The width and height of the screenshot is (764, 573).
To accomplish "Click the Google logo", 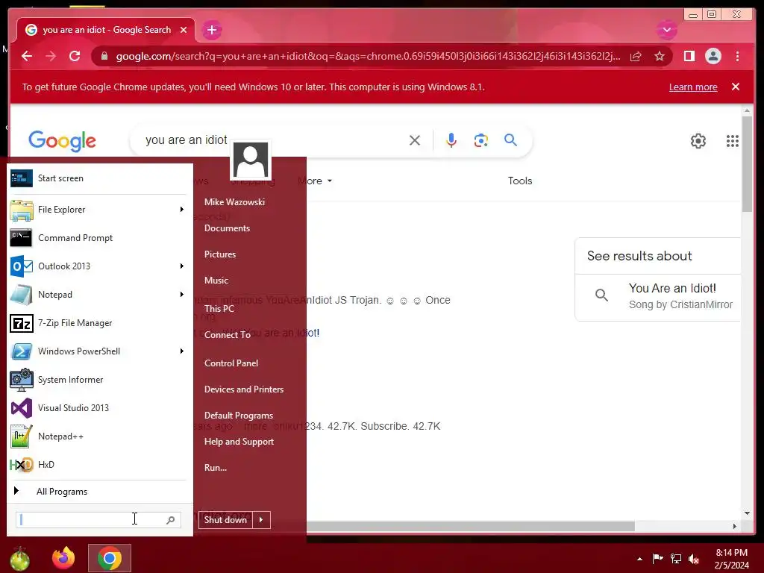I will (62, 141).
